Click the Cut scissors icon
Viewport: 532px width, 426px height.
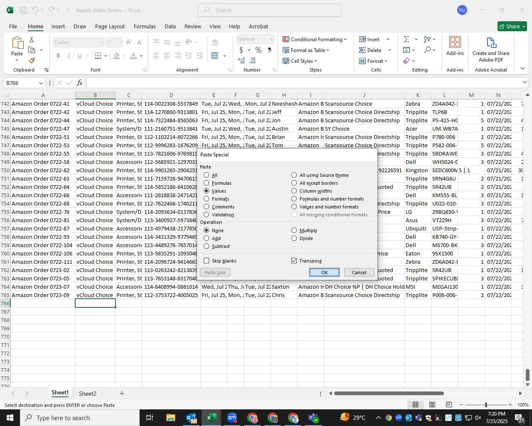pos(32,39)
